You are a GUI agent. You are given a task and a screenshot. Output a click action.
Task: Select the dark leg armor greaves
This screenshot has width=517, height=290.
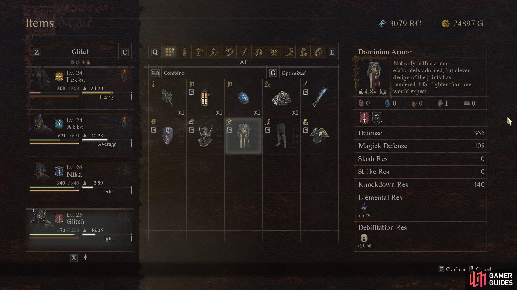coord(281,136)
